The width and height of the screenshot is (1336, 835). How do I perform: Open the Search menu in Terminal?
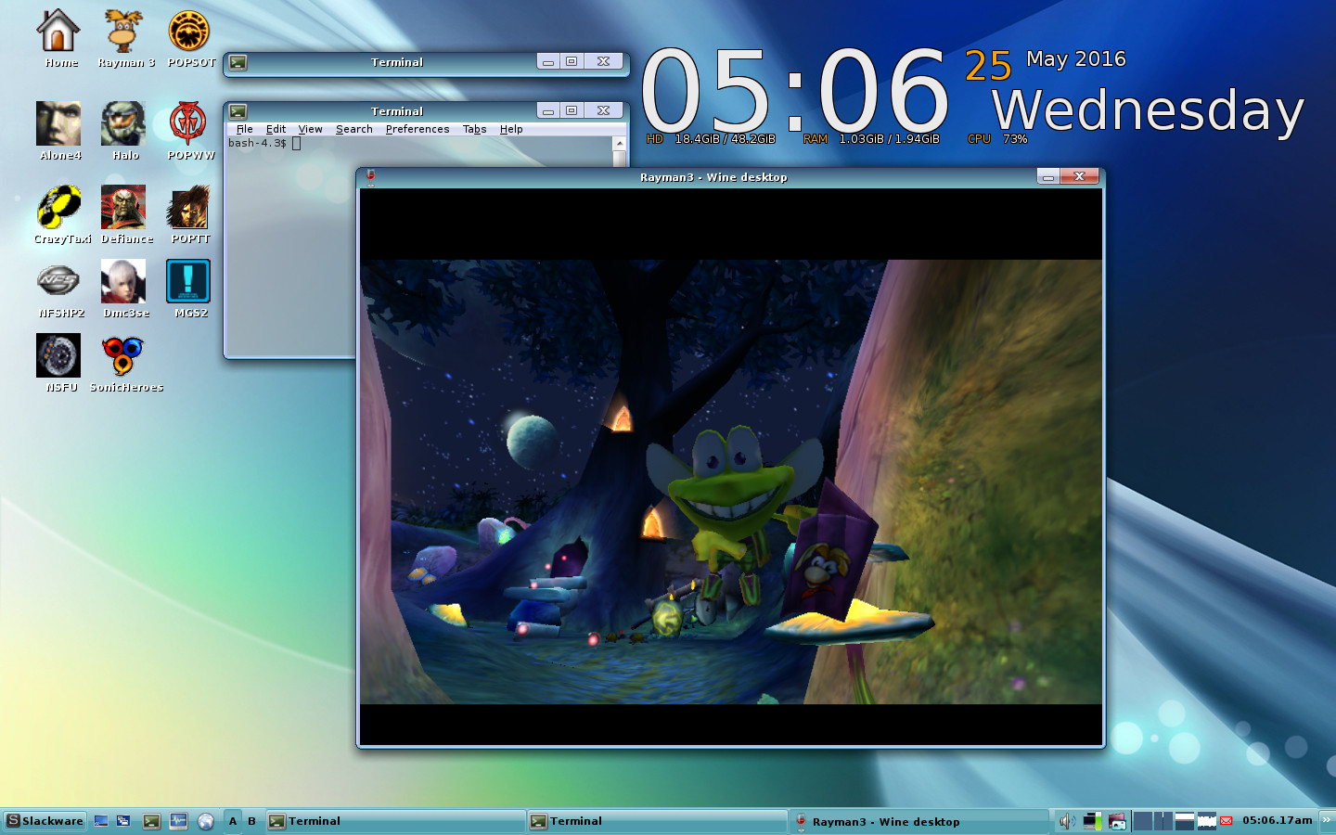353,129
